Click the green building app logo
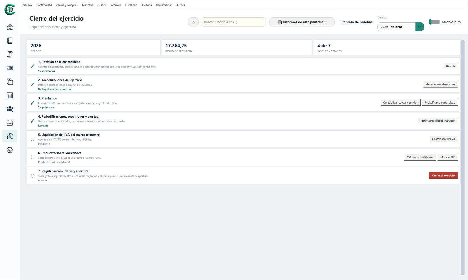This screenshot has height=280, width=468. (x=10, y=9)
